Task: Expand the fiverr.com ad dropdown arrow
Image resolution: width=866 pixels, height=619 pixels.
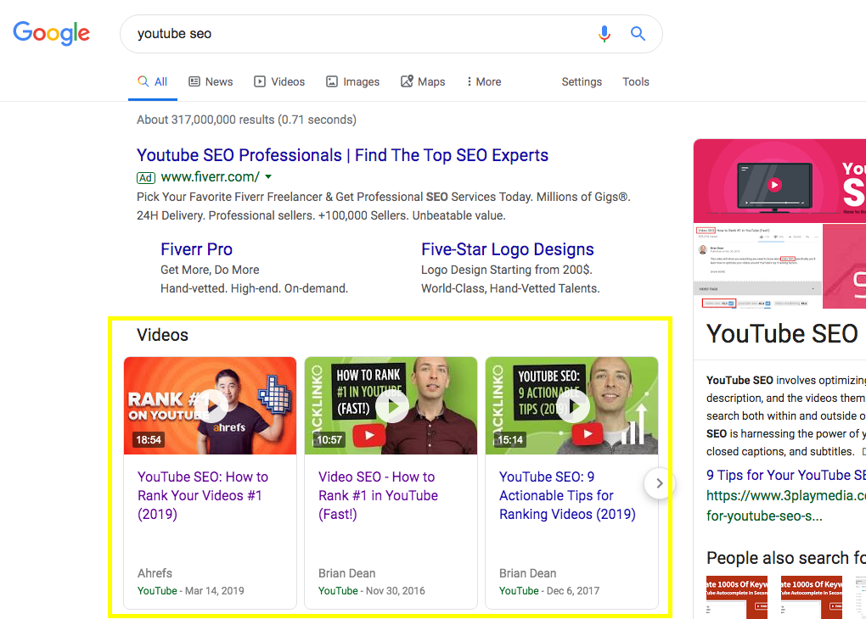Action: click(268, 177)
